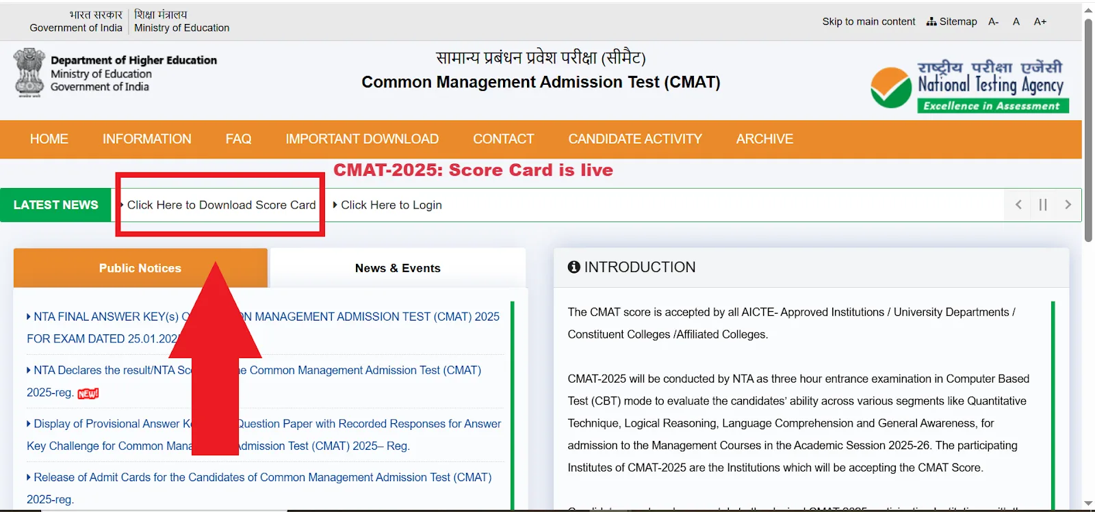Click Here to Download Score Card link
1095x512 pixels.
tap(221, 205)
